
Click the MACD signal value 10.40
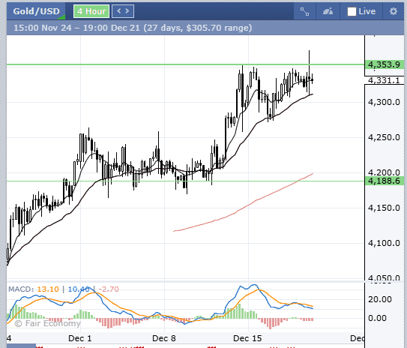point(79,289)
